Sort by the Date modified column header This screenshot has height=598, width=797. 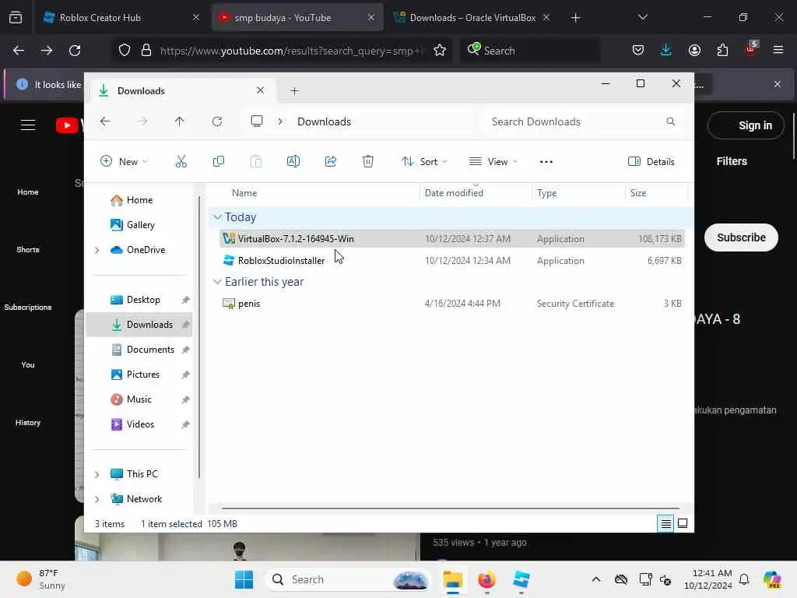[454, 193]
